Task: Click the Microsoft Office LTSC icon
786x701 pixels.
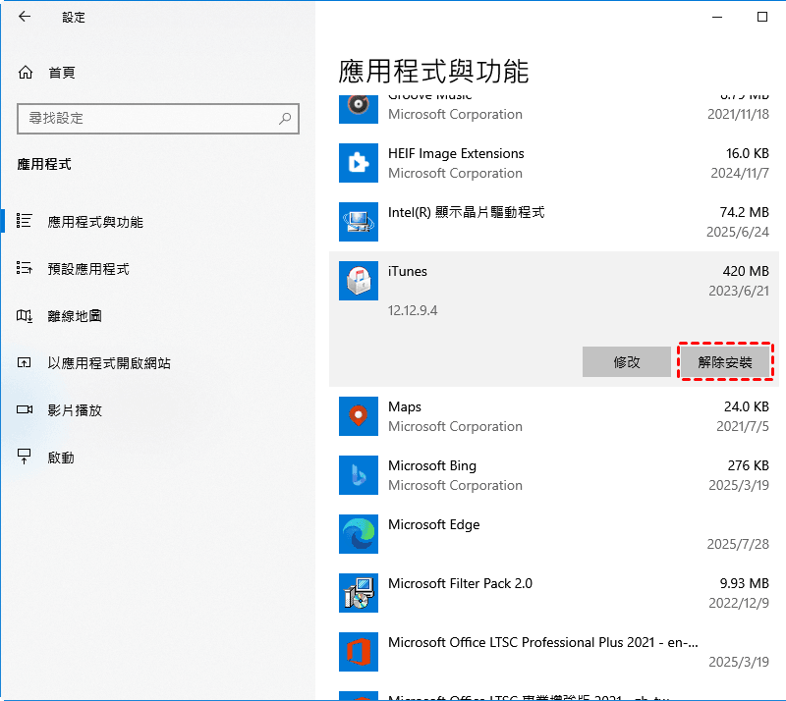Action: 359,652
